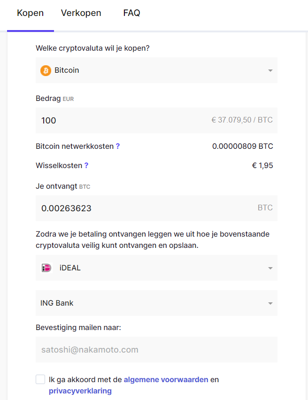This screenshot has width=308, height=400.
Task: Click the Bitcoin logo icon
Action: (46, 70)
